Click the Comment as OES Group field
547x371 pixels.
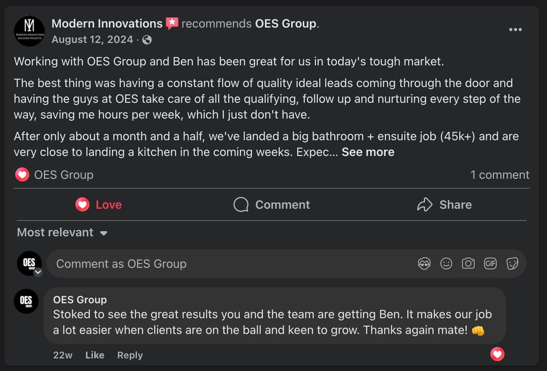click(x=230, y=264)
